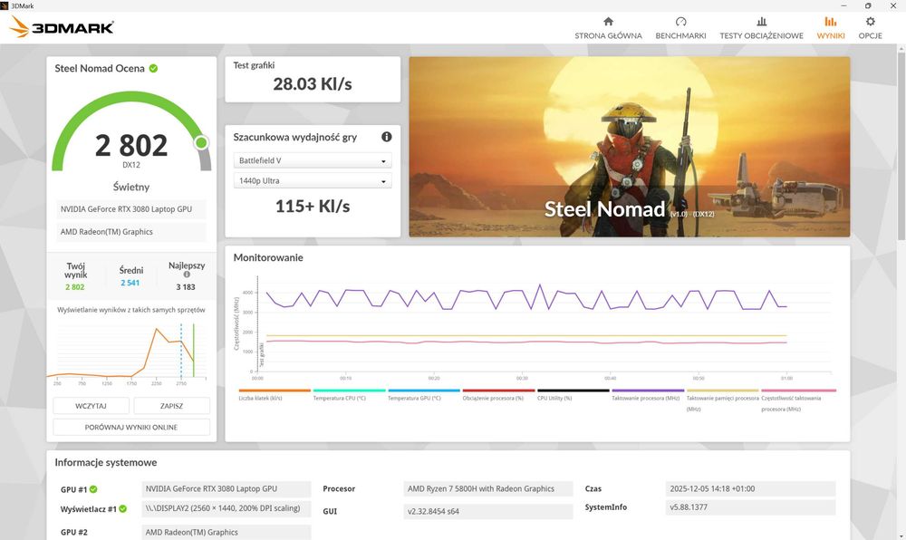Open Testy Obciążeniowe bar chart icon
This screenshot has height=540, width=906.
point(762,22)
